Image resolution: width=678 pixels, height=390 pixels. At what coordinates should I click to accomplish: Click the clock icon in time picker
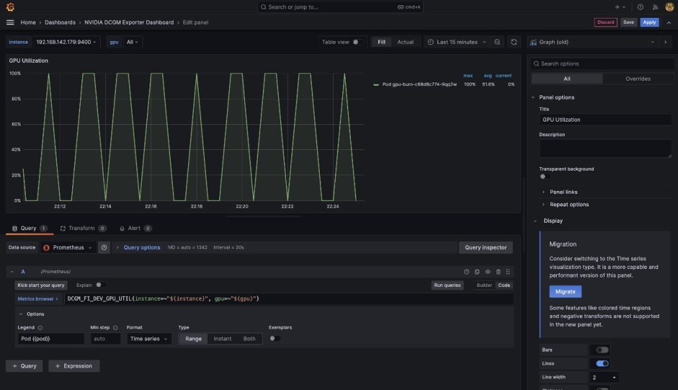[x=430, y=42]
